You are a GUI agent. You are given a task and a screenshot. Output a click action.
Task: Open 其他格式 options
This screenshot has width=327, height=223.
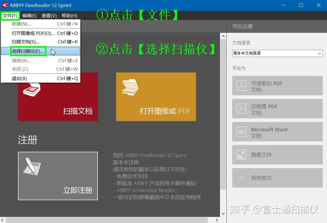pos(277,178)
